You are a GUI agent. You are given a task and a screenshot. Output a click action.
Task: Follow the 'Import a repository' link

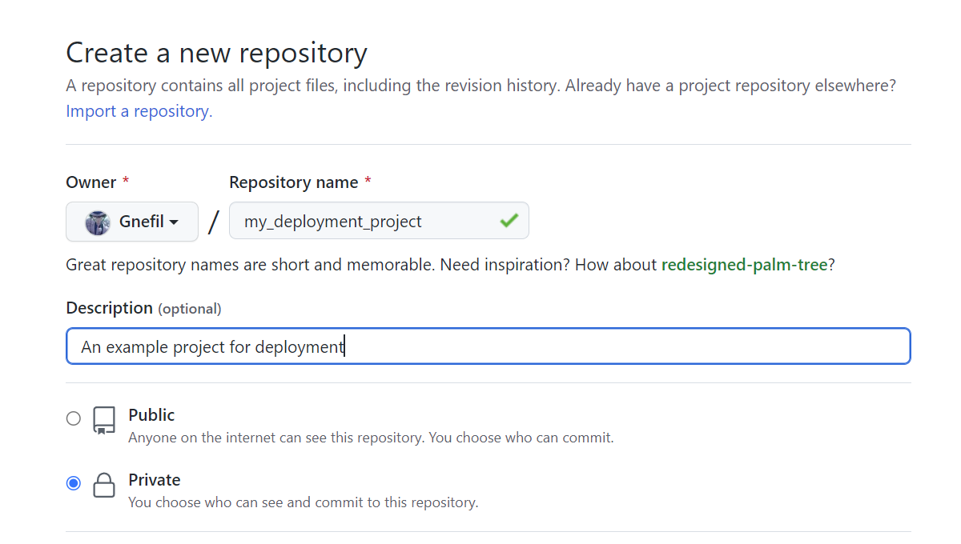(139, 111)
